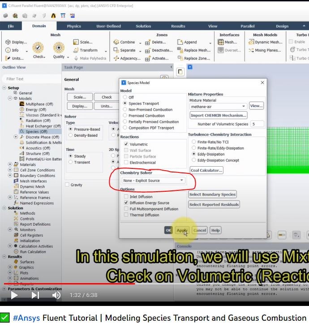Switch to the Parallel ribbon tab

(x=248, y=26)
